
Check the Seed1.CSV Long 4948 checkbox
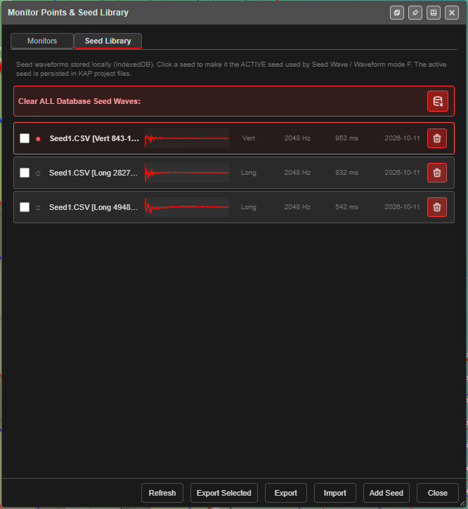pyautogui.click(x=25, y=207)
